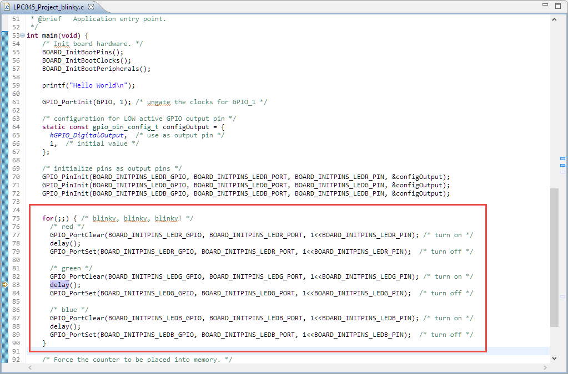Jump to the topmost blue overview ruler marker
The height and width of the screenshot is (374, 568).
point(562,159)
